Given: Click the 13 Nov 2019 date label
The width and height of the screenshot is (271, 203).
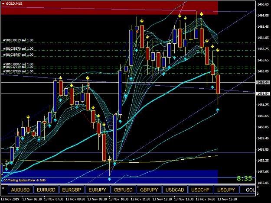Looking at the screenshot, I should coord(10,199).
